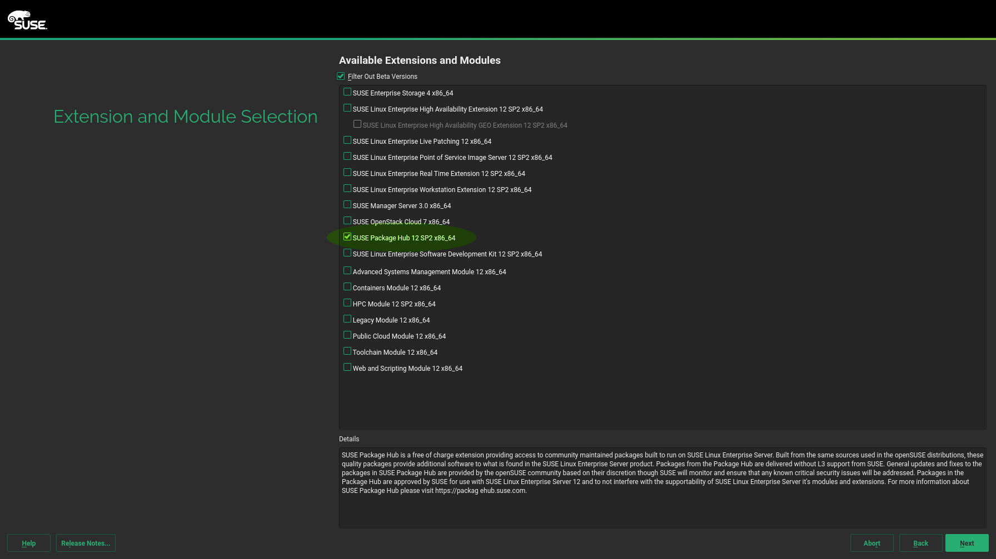Enable Software Development Kit 12 SP2 checkbox

tap(347, 253)
